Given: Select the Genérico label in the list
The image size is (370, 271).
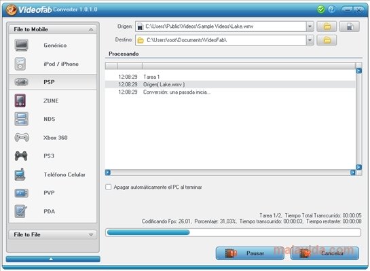Looking at the screenshot, I should pyautogui.click(x=55, y=46).
